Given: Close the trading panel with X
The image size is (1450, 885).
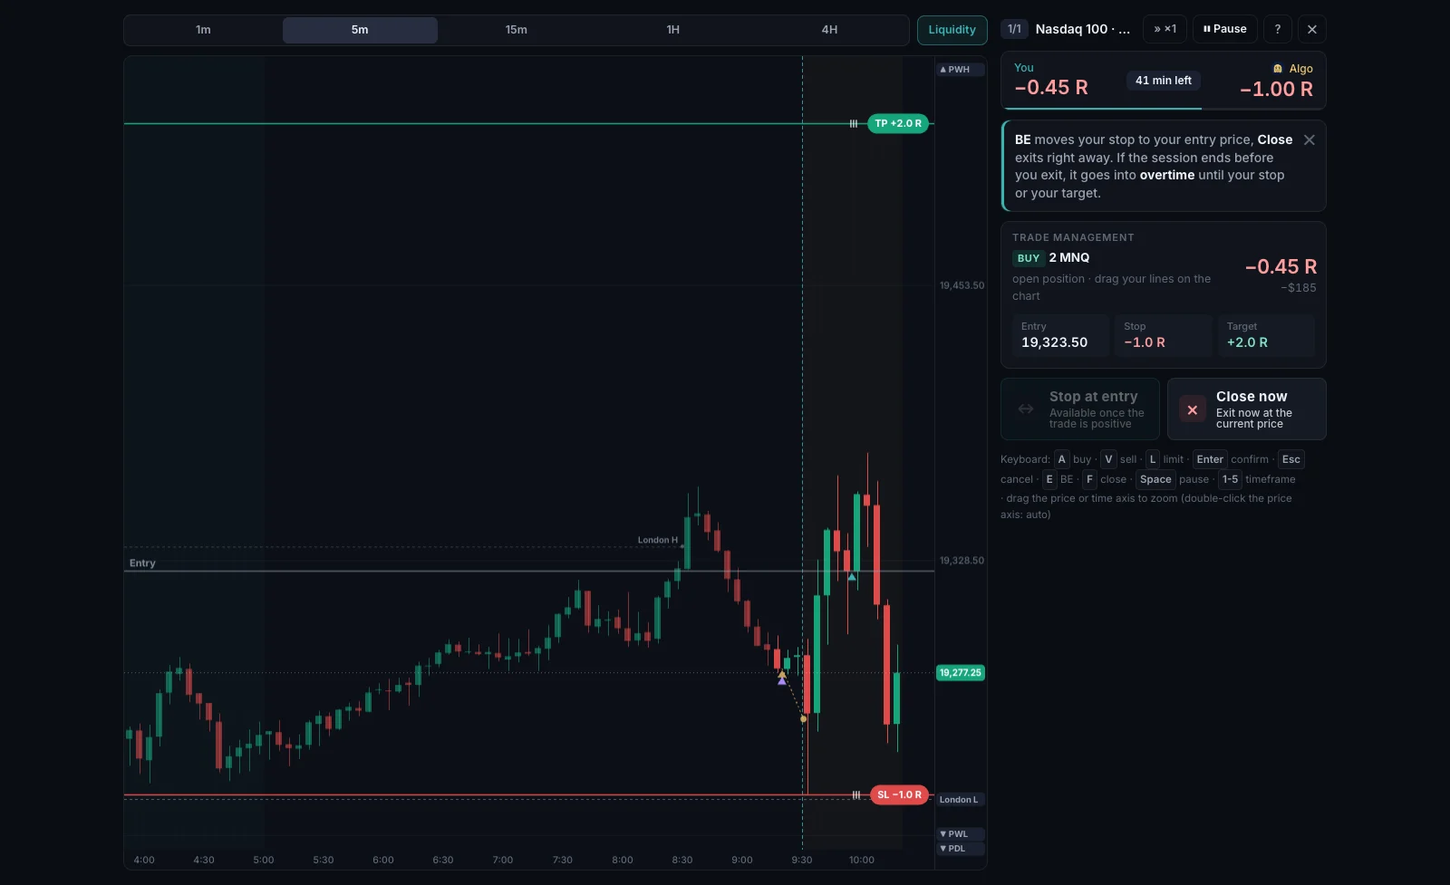Looking at the screenshot, I should [1311, 29].
